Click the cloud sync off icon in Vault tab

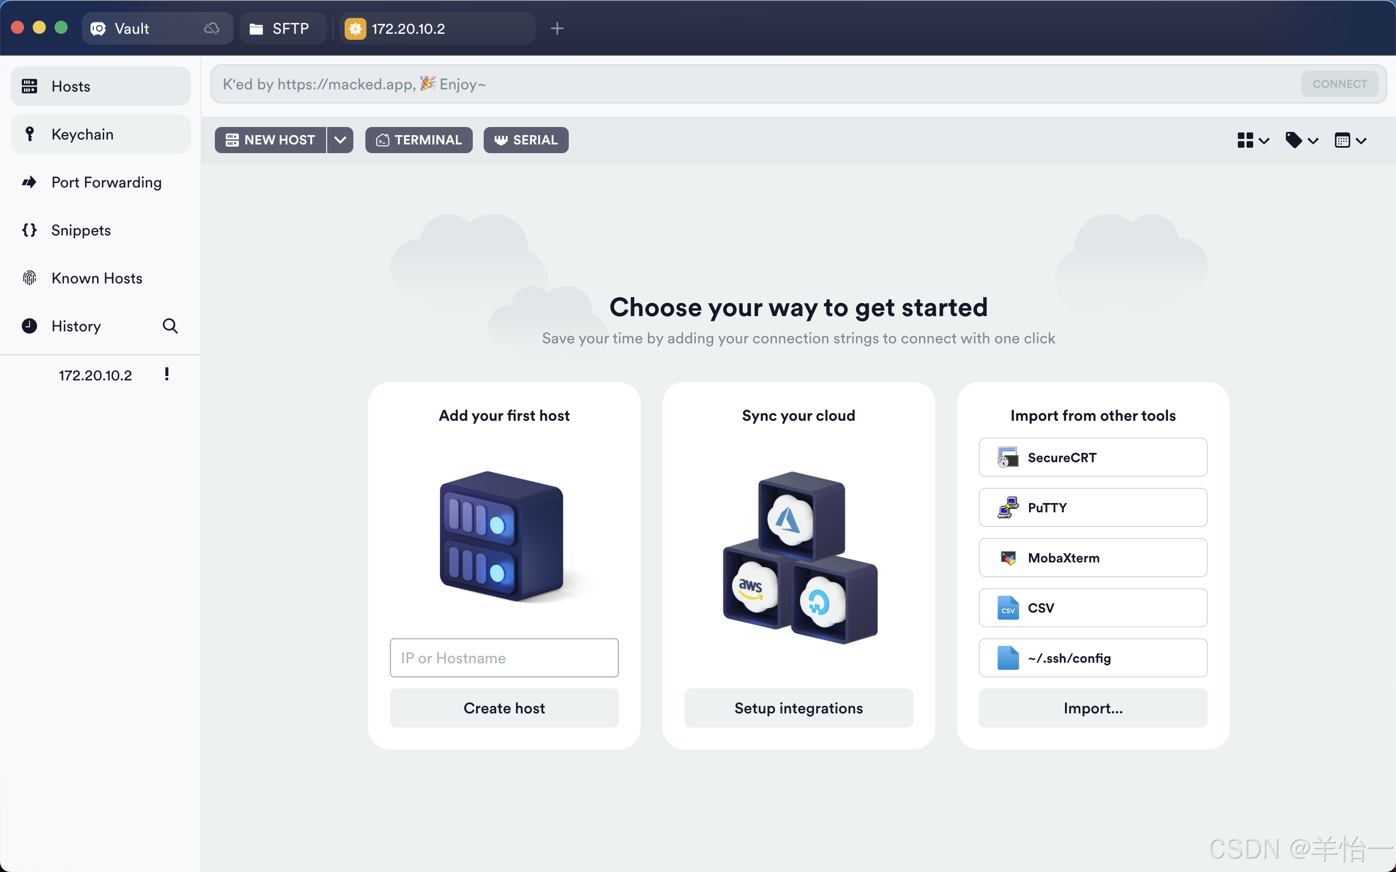click(212, 28)
